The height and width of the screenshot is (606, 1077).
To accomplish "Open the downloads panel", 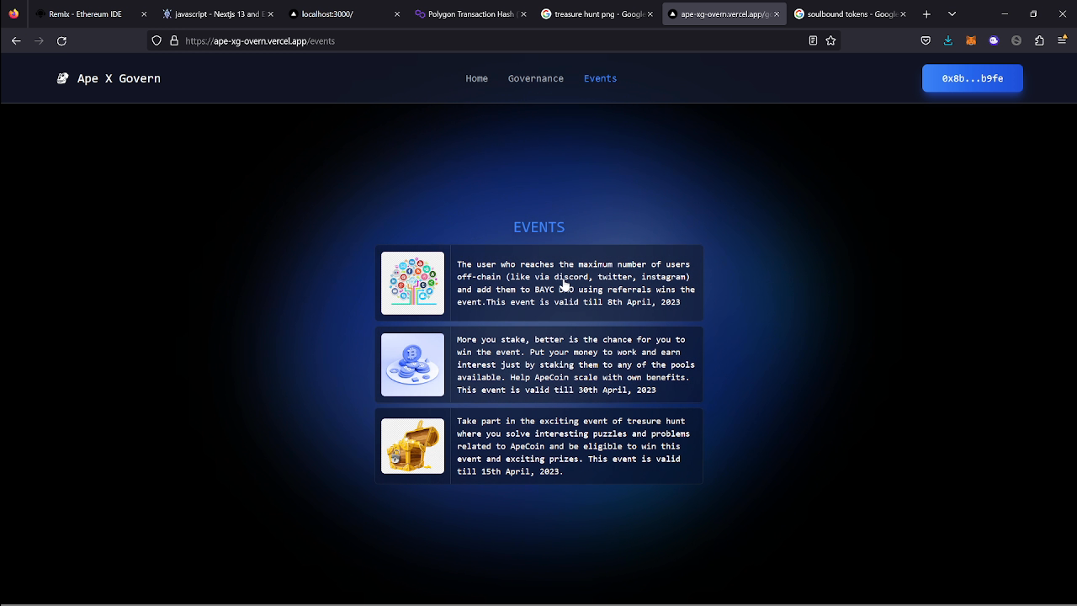I will click(948, 40).
